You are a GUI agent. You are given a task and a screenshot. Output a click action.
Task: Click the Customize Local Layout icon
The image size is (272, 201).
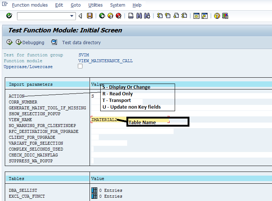coord(225,16)
